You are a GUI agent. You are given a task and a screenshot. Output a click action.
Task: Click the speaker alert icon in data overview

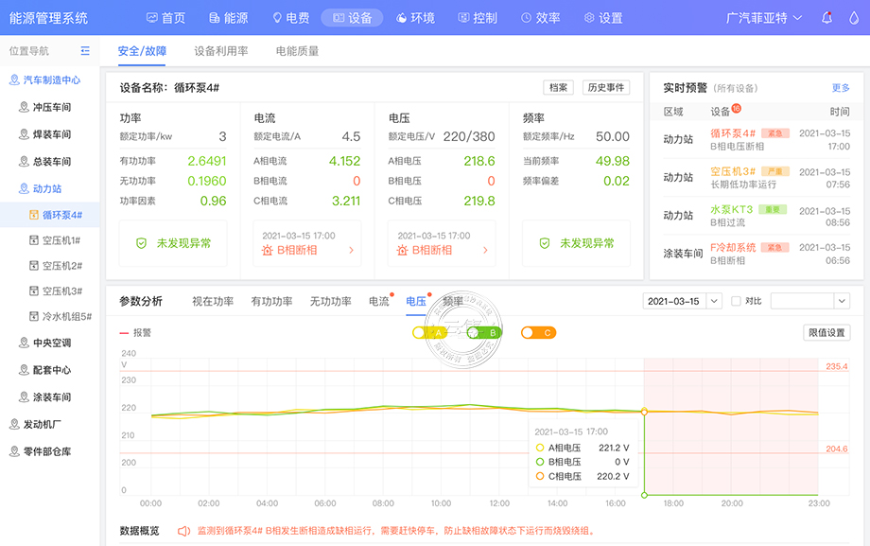click(x=183, y=531)
